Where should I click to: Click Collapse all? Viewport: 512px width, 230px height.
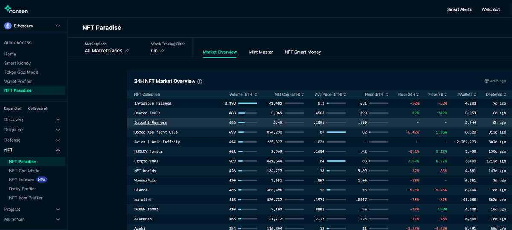38,108
